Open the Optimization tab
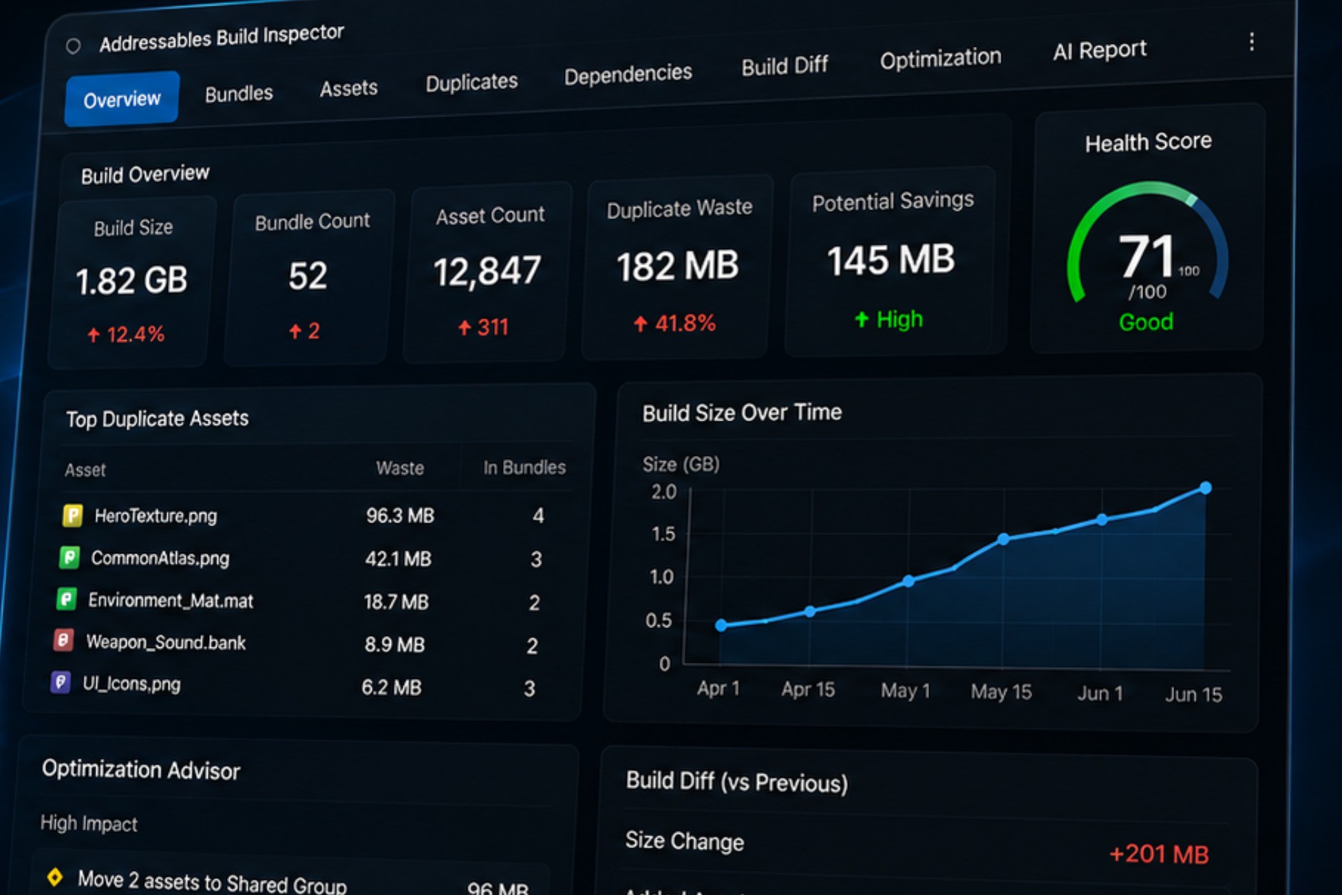The height and width of the screenshot is (895, 1342). click(x=940, y=59)
